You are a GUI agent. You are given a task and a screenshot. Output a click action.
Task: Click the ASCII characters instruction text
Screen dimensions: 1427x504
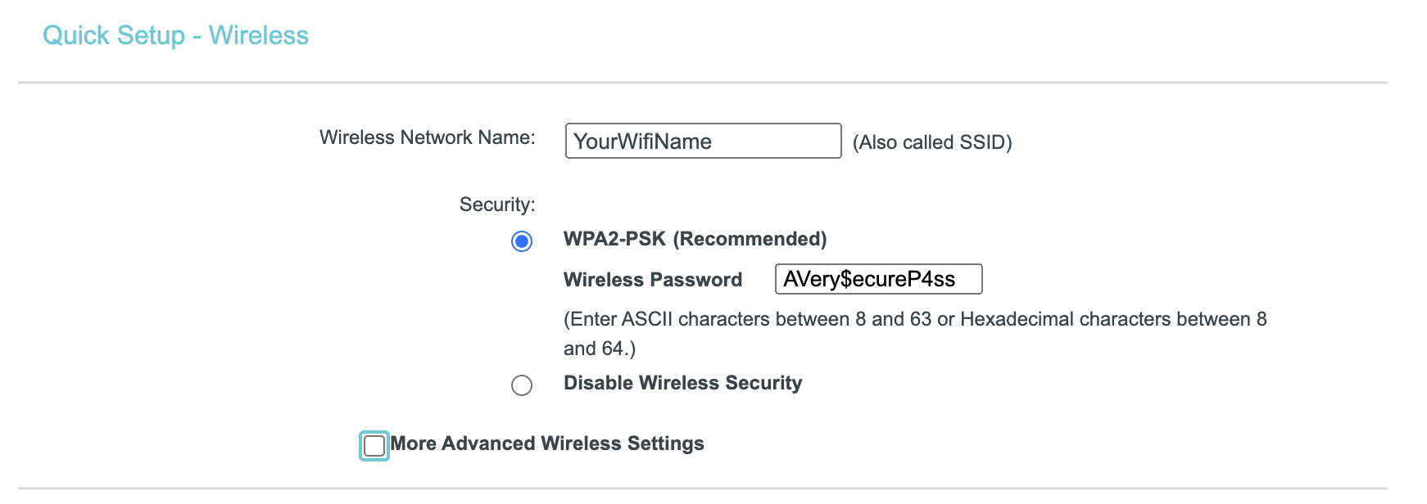(x=913, y=319)
